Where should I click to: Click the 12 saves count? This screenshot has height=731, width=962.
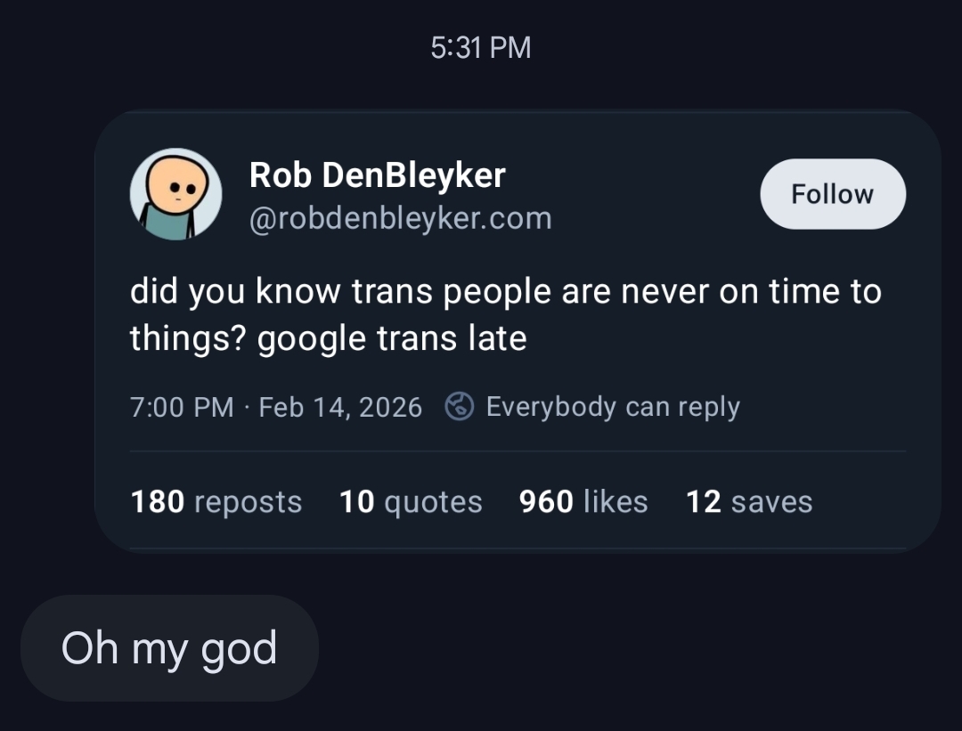[749, 501]
